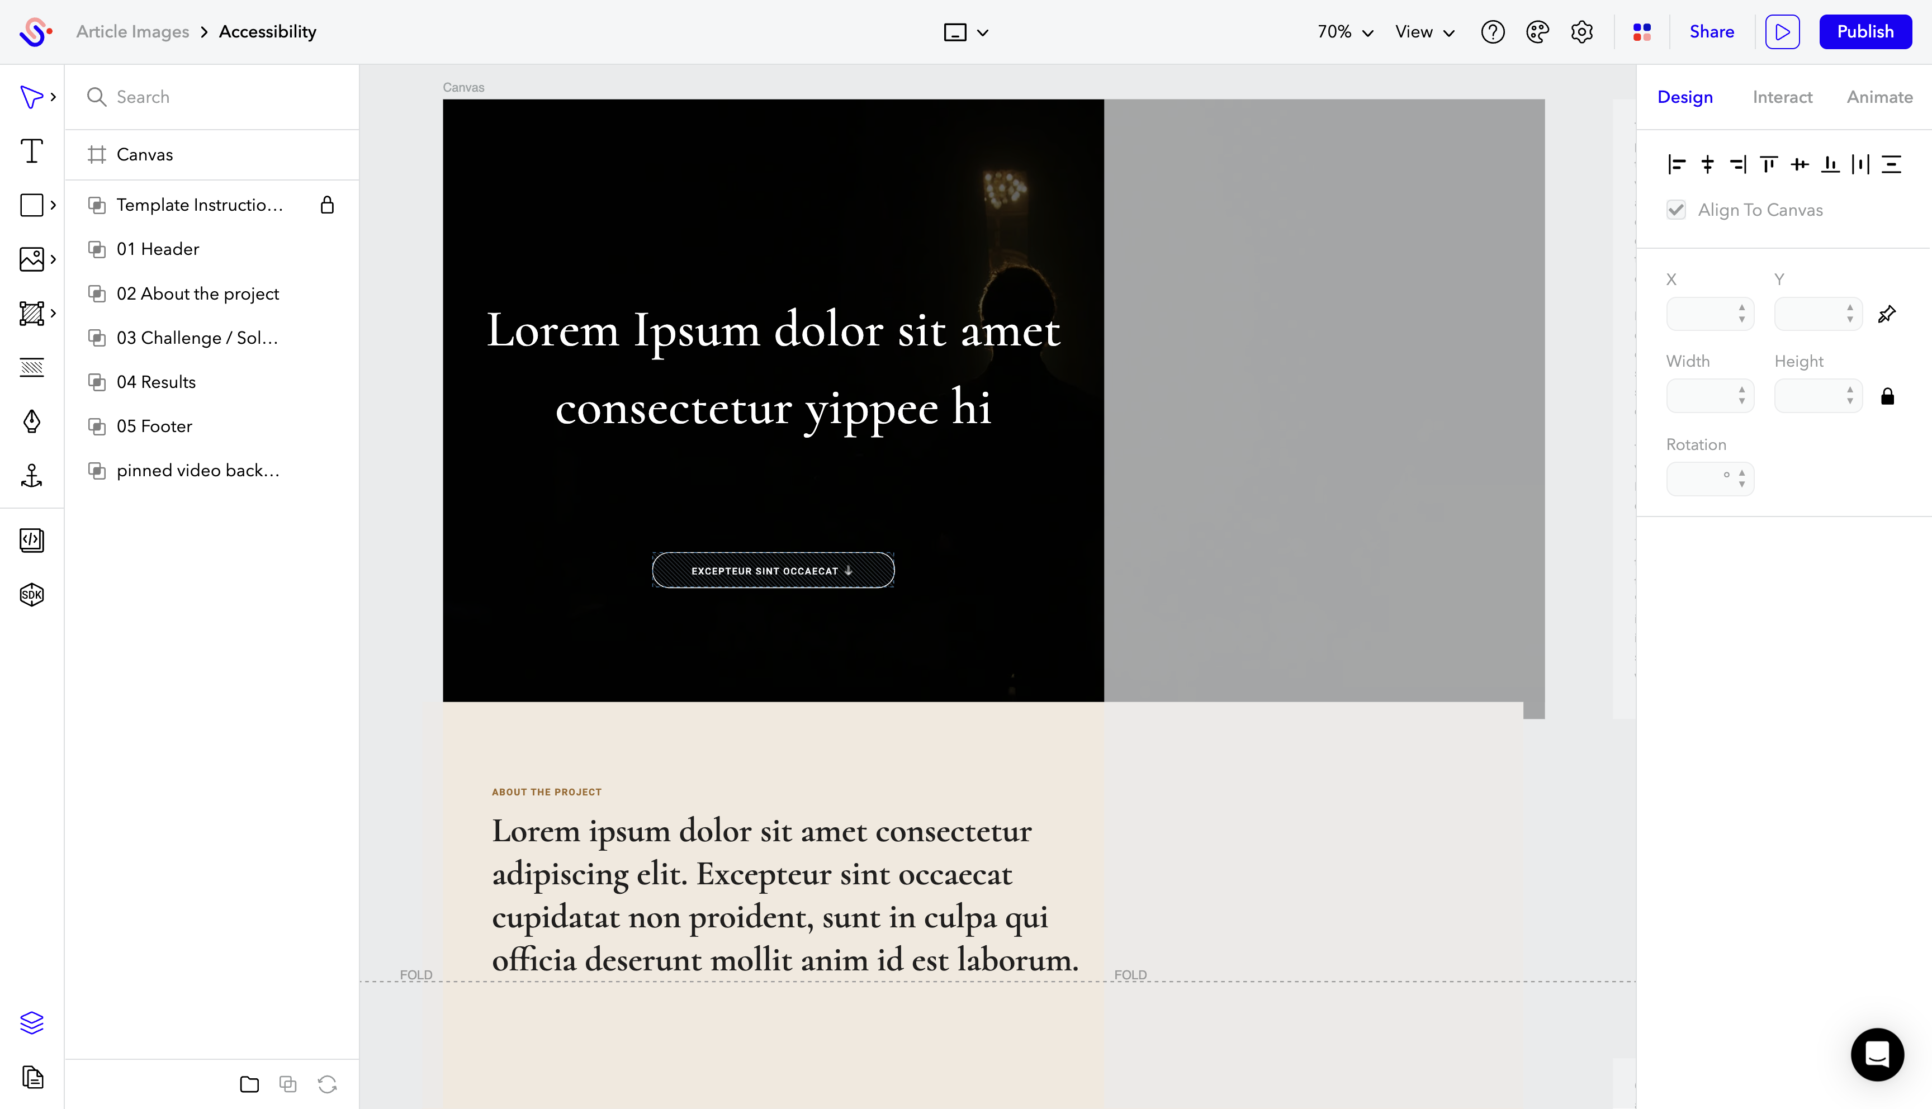
Task: Show the Layers panel icon
Action: tap(31, 1022)
